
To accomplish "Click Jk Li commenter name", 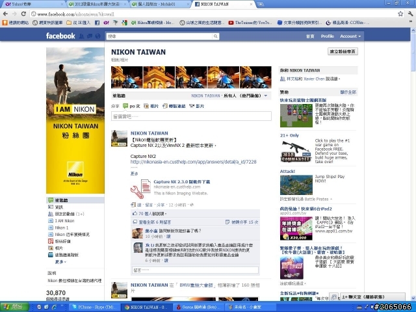I will 149,245.
